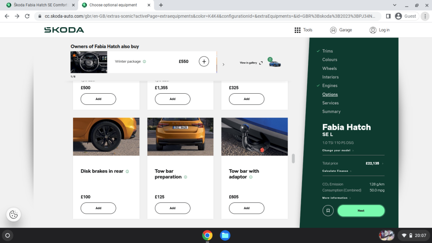Click the page scrollbar thumb
432x243 pixels.
pos(293,158)
